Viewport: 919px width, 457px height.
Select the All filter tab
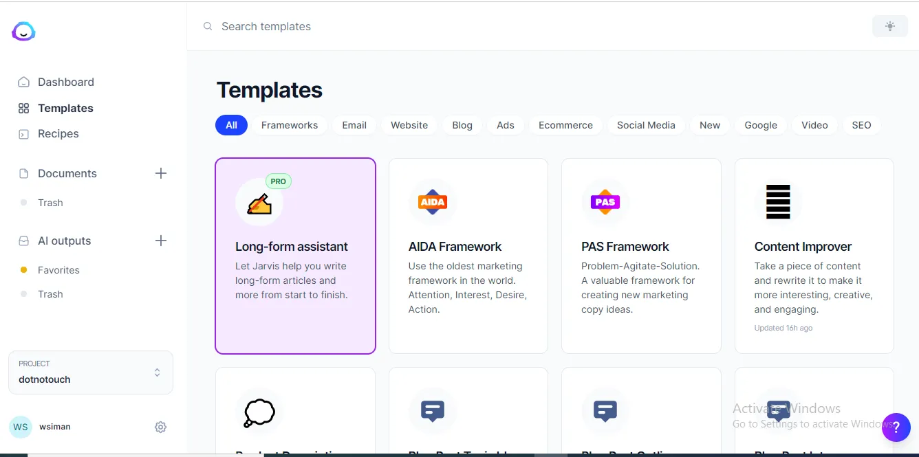pyautogui.click(x=231, y=125)
